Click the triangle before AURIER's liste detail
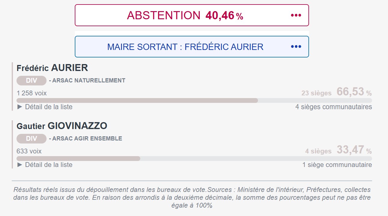 click(x=19, y=106)
